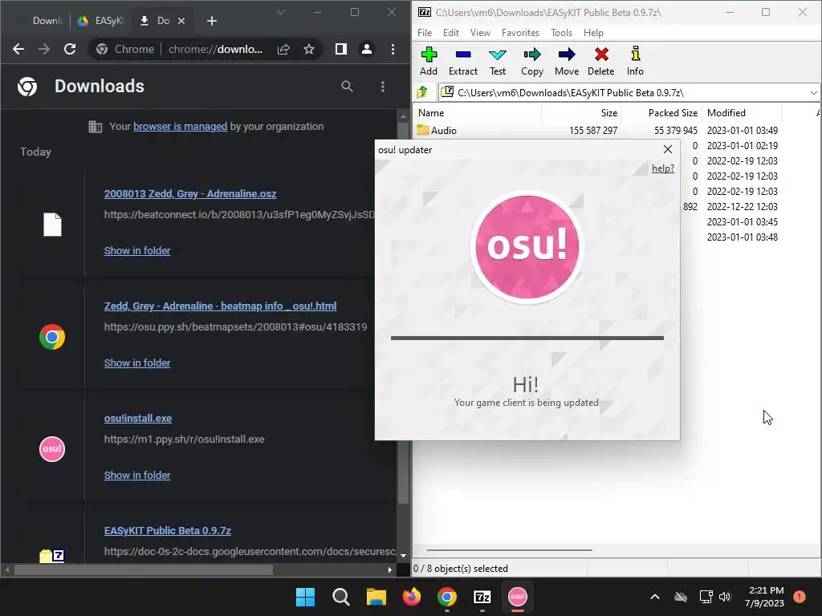Open the Tools menu in 7-Zip

click(561, 32)
